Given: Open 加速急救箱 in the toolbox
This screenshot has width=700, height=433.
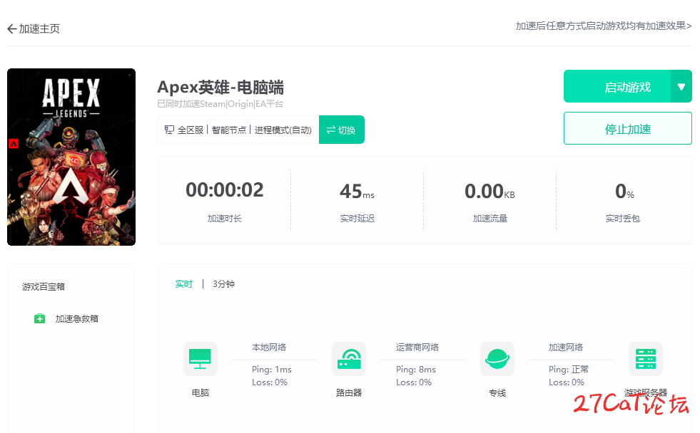Looking at the screenshot, I should [77, 318].
